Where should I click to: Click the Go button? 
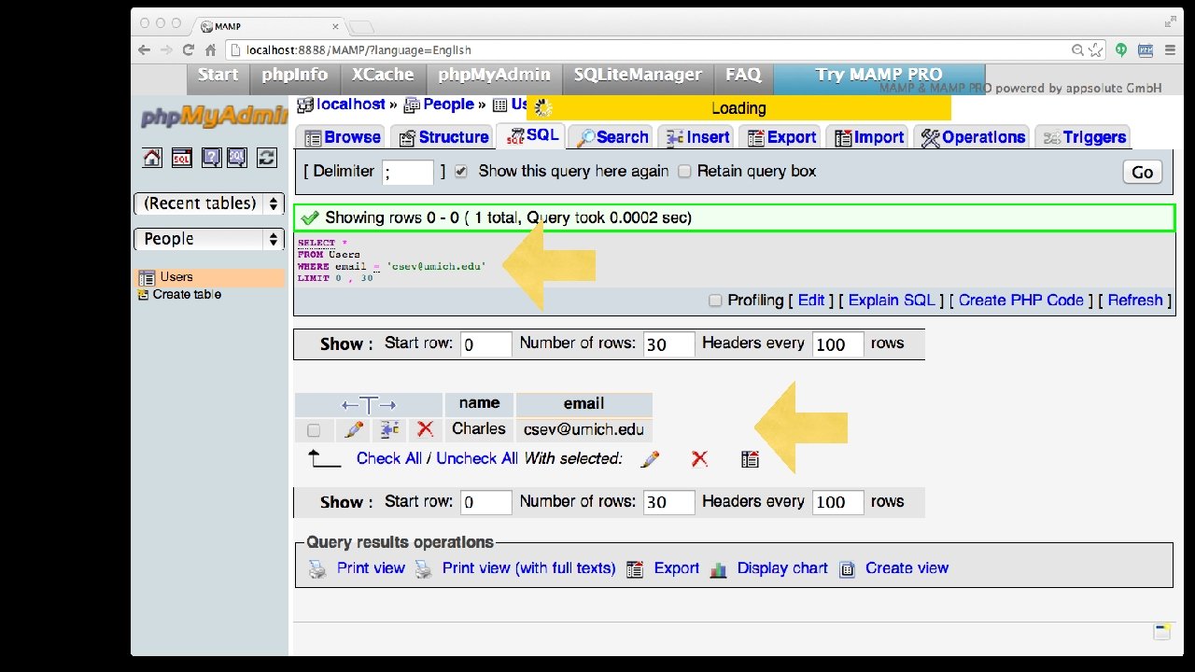coord(1143,173)
